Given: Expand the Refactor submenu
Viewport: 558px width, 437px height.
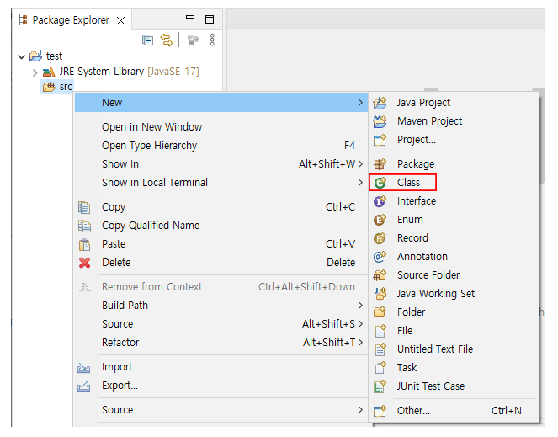Looking at the screenshot, I should [x=221, y=342].
